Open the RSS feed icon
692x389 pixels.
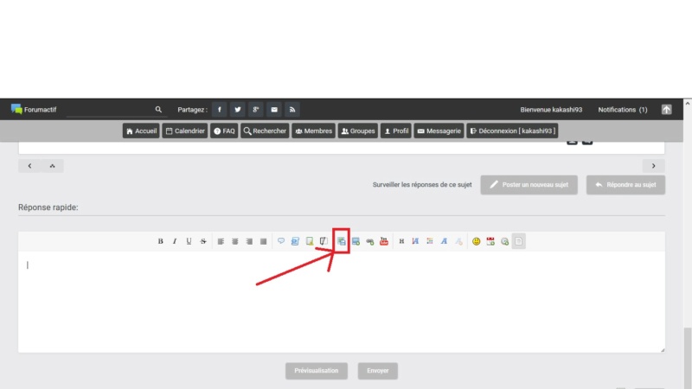pyautogui.click(x=292, y=110)
